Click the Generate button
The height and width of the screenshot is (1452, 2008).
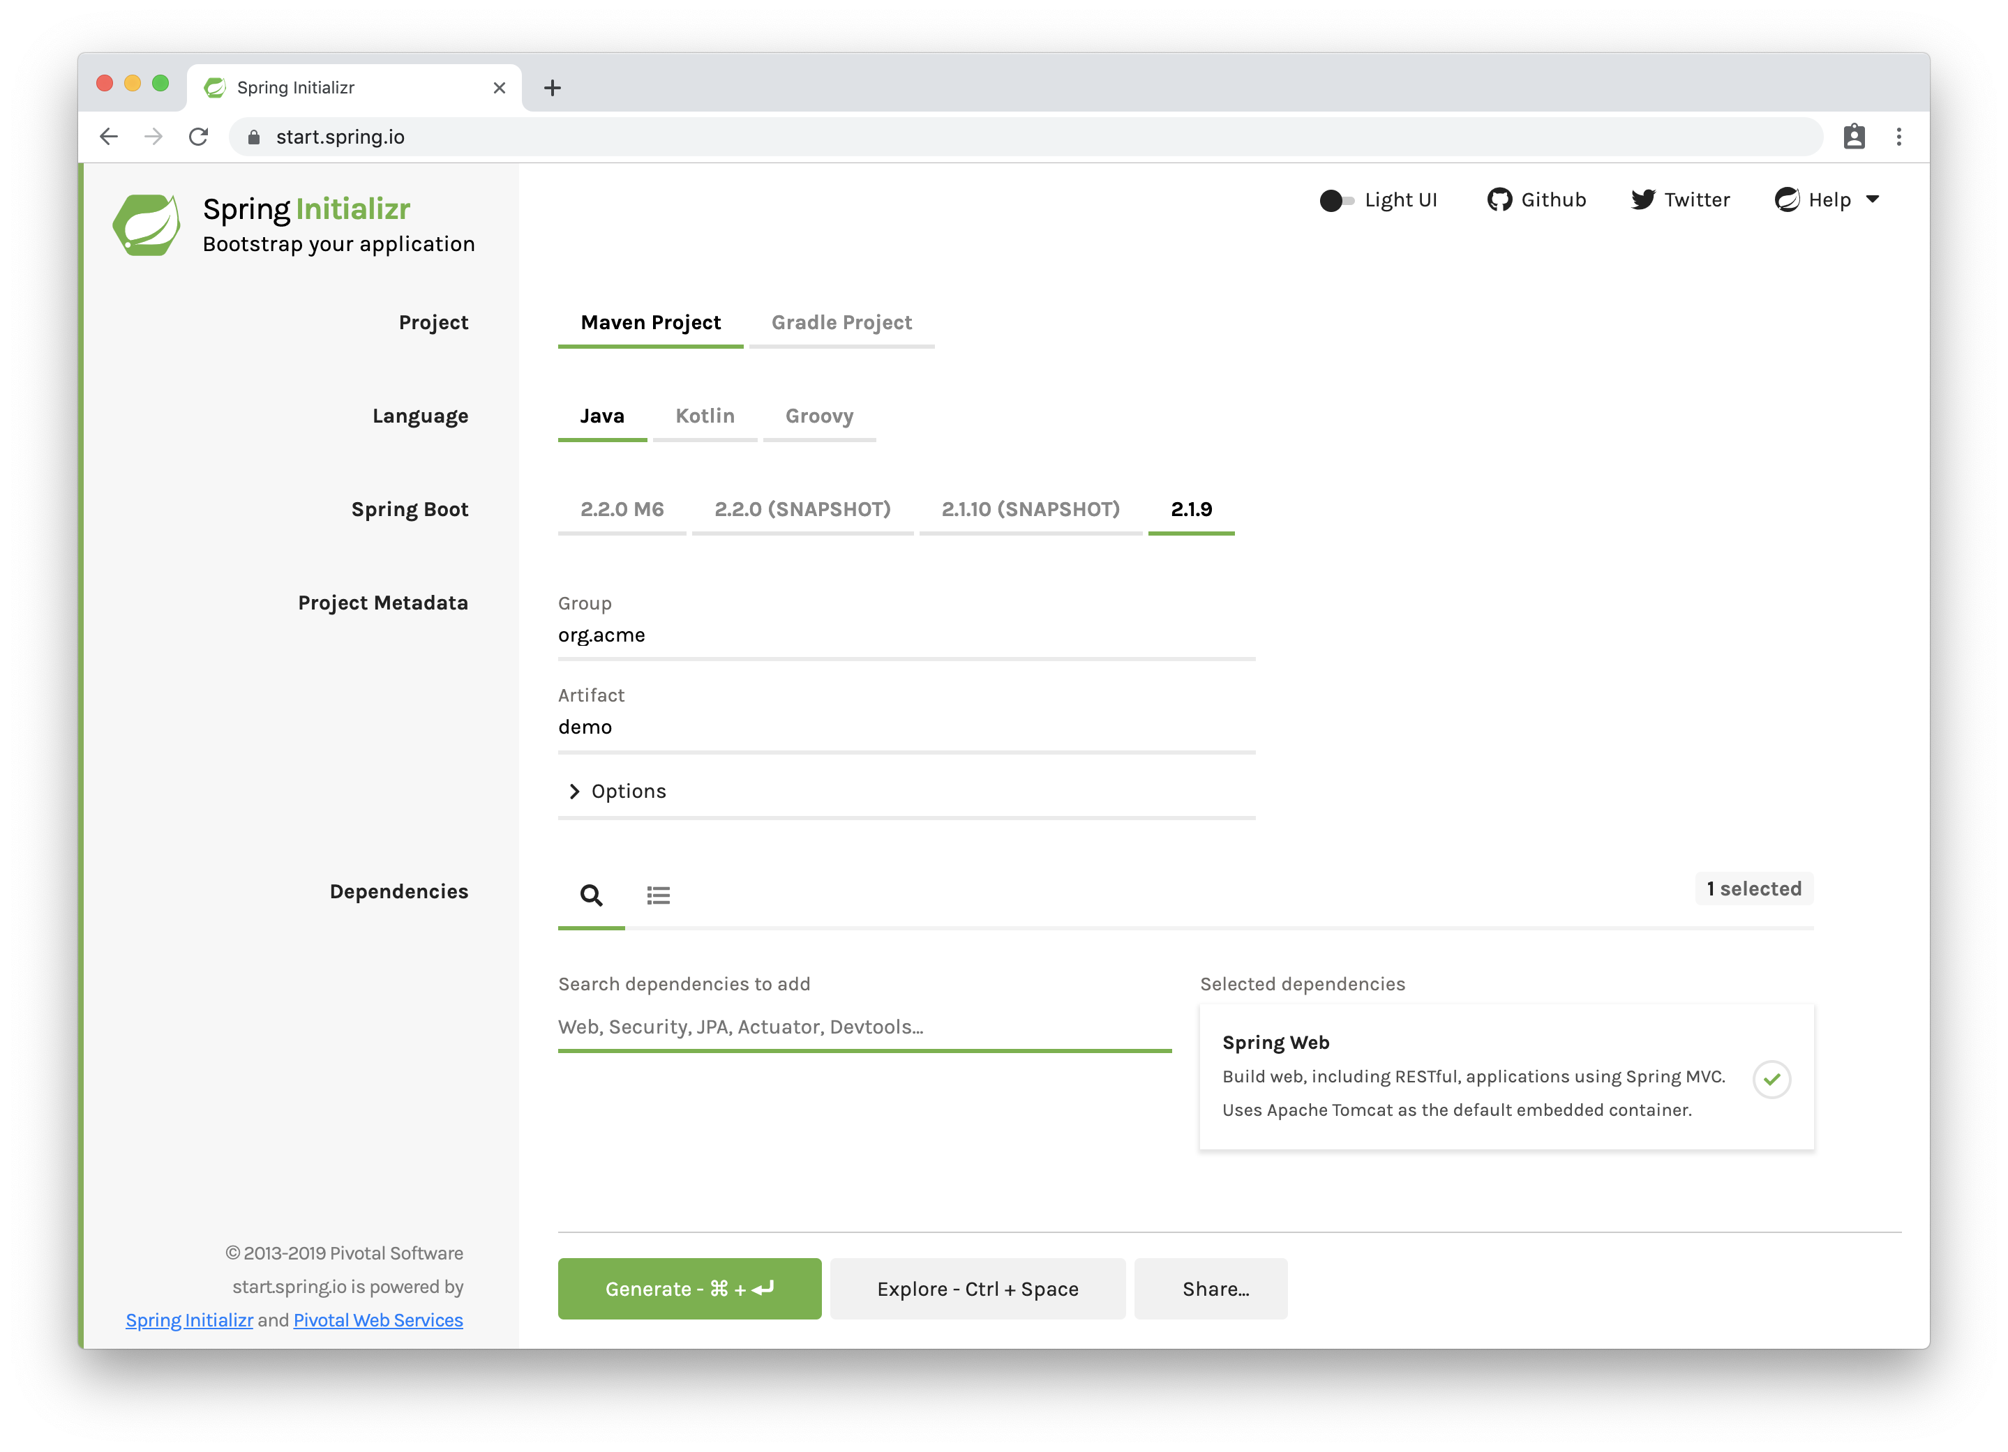(690, 1290)
